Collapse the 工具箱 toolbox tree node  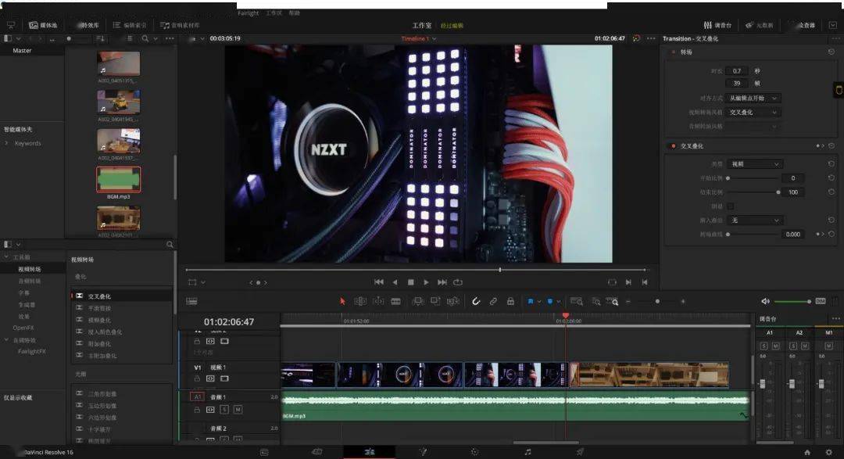tap(6, 257)
